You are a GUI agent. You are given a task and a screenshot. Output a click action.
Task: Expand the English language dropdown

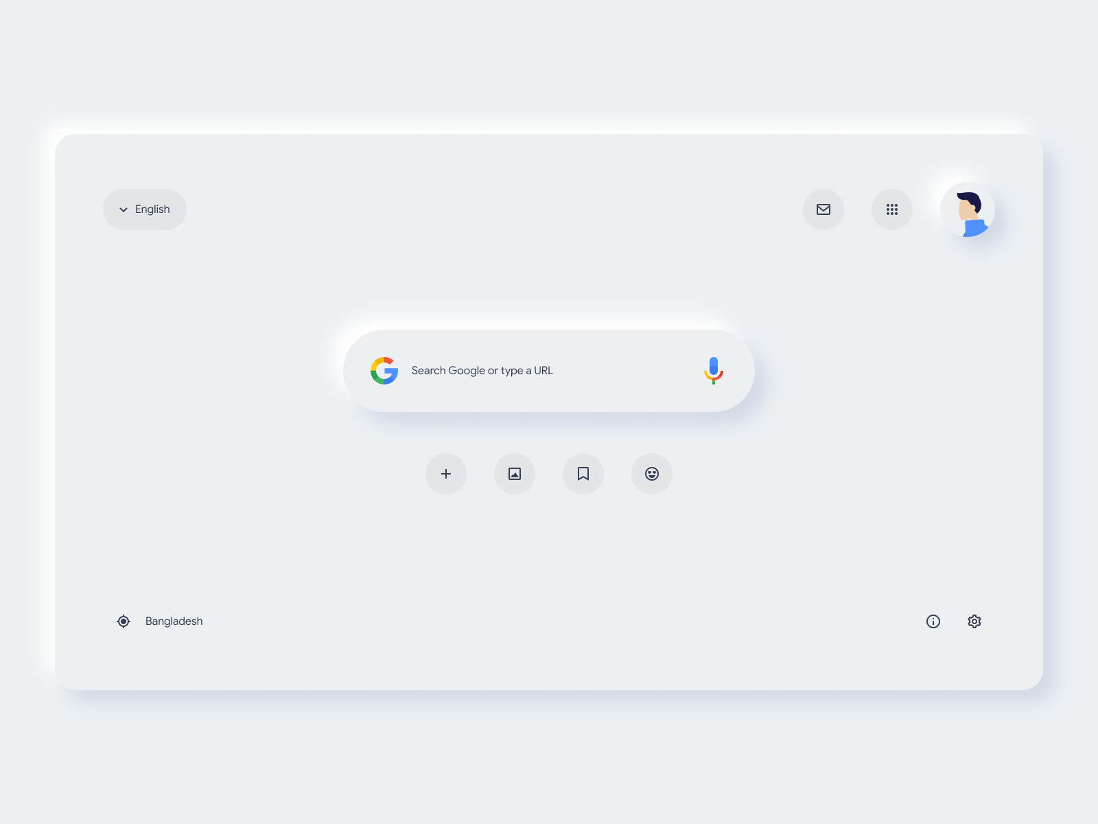145,209
